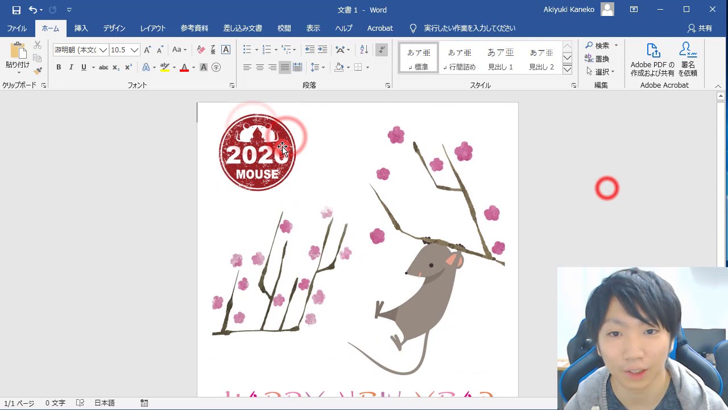Screen dimensions: 728x410
Task: Open the font size dropdown
Action: (x=133, y=50)
